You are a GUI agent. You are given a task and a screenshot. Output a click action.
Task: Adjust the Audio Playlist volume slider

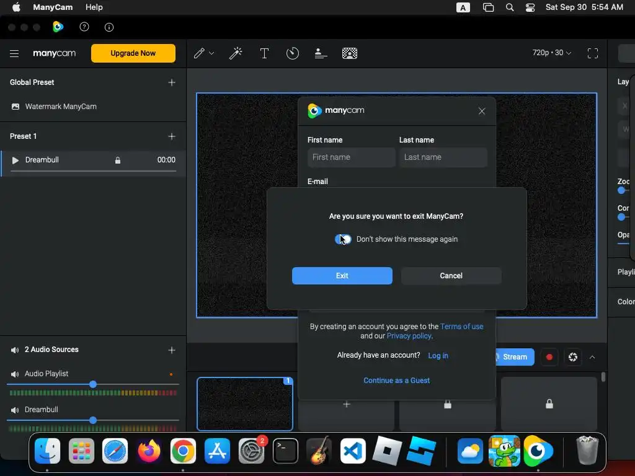click(93, 384)
